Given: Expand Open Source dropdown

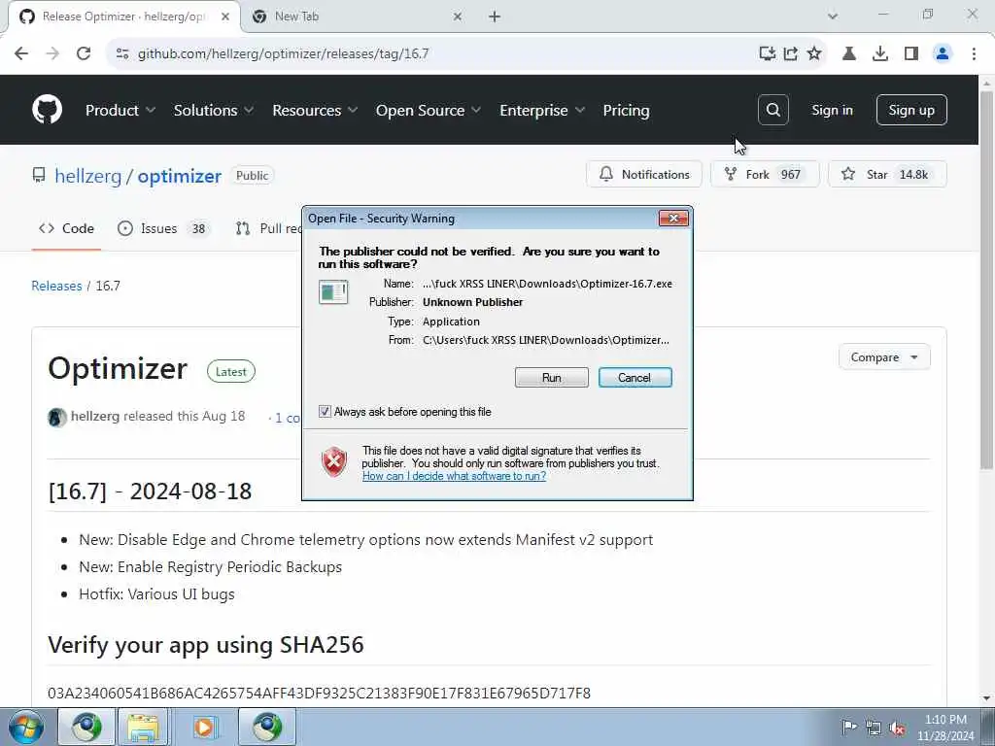Looking at the screenshot, I should click(x=429, y=111).
